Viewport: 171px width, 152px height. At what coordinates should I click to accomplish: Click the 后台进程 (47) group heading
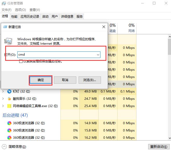(15, 115)
